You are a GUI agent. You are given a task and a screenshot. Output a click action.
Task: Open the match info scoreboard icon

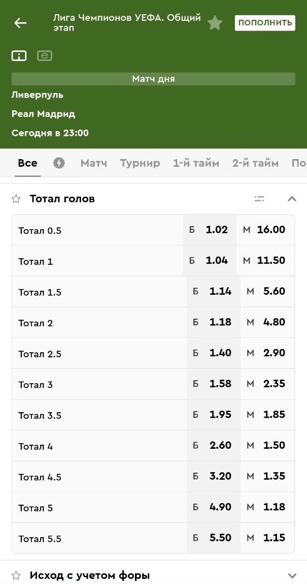click(x=19, y=56)
